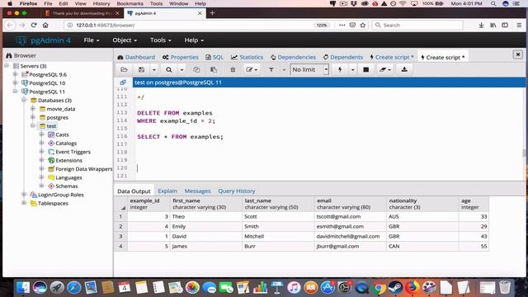This screenshot has width=528, height=297.
Task: Click the Firefox reload page icon
Action: [34, 25]
